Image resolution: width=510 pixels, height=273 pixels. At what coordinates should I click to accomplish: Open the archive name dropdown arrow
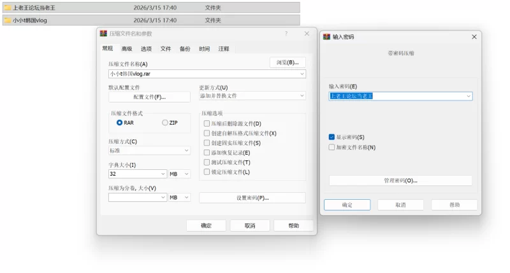pyautogui.click(x=302, y=74)
